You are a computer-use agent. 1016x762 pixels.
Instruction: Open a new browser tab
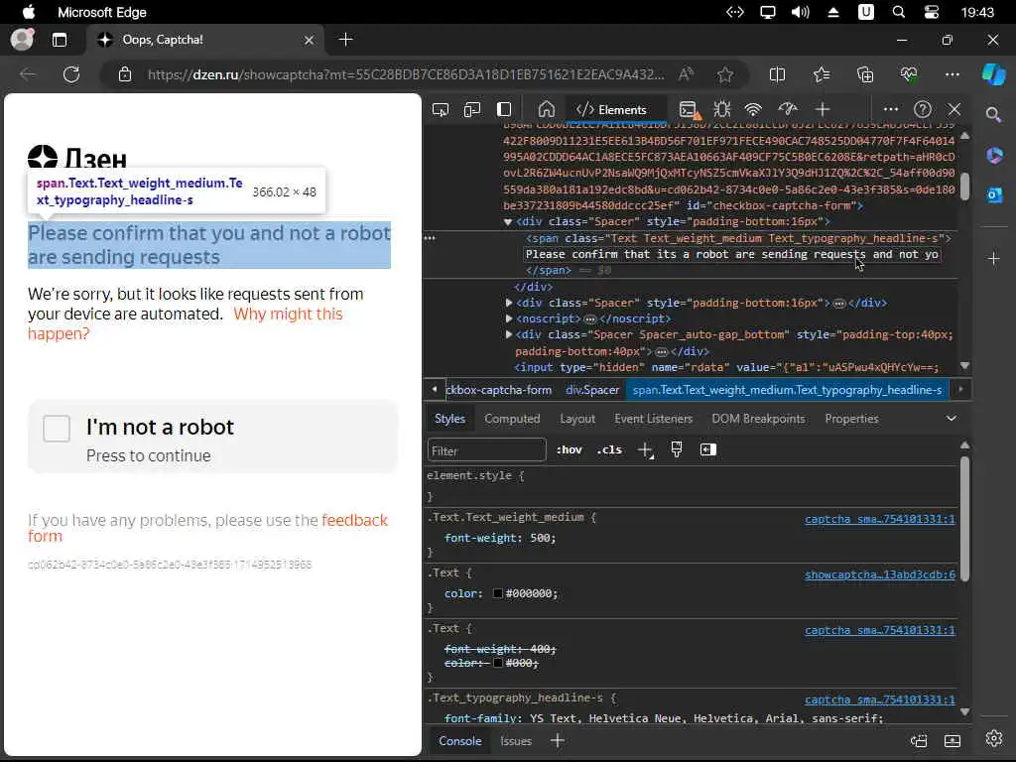tap(345, 40)
